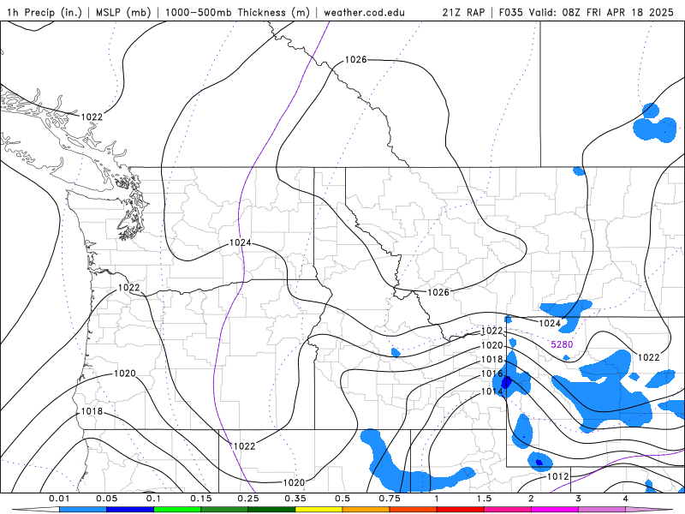The image size is (685, 514).
Task: Click the 0.5 legend scale value
Action: (x=342, y=499)
